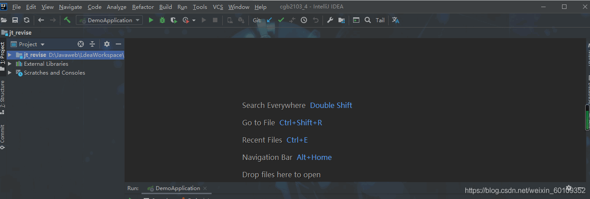Open the Tools menu
Viewport: 590px width, 199px height.
200,7
